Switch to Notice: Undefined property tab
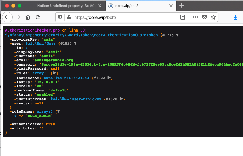Viewport: 243px width, 156px height. tap(67, 6)
